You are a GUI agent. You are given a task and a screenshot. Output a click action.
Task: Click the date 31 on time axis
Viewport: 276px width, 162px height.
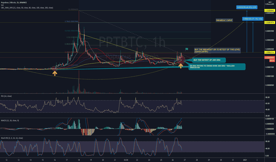[x=233, y=160]
